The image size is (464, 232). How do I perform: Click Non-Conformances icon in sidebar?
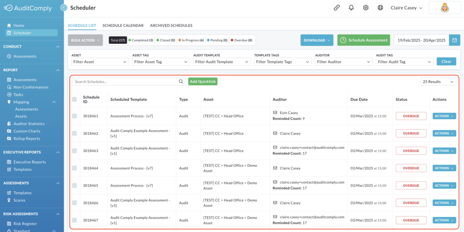click(x=9, y=87)
